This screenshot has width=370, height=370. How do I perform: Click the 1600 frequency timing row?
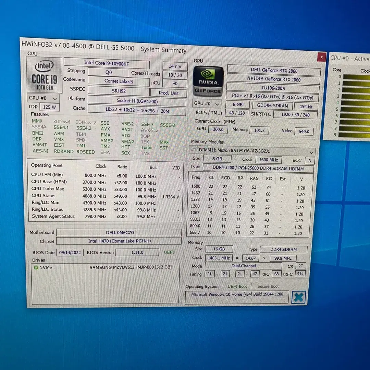click(248, 187)
